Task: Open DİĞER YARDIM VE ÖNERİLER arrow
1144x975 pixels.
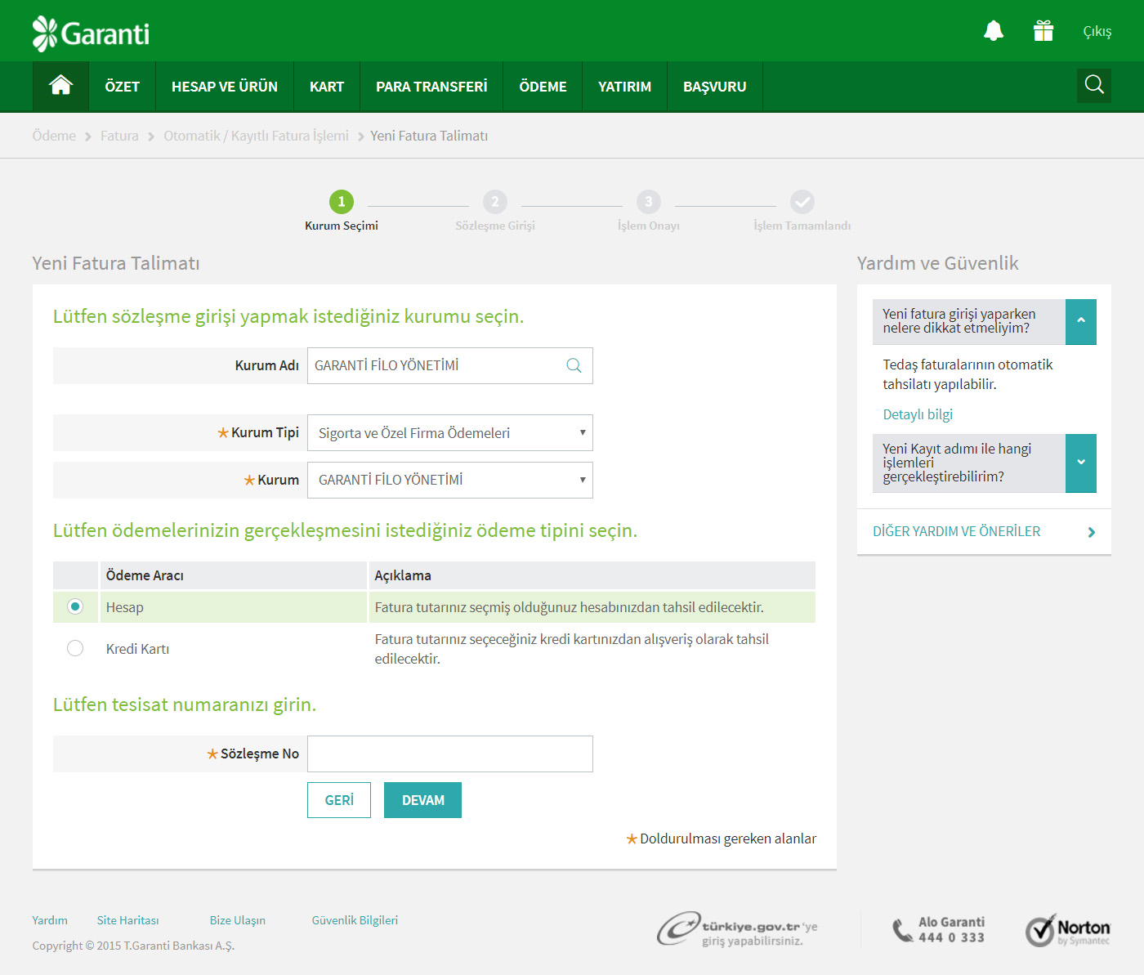Action: click(1092, 532)
